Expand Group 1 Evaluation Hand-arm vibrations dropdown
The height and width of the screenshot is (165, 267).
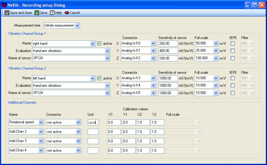(107, 51)
